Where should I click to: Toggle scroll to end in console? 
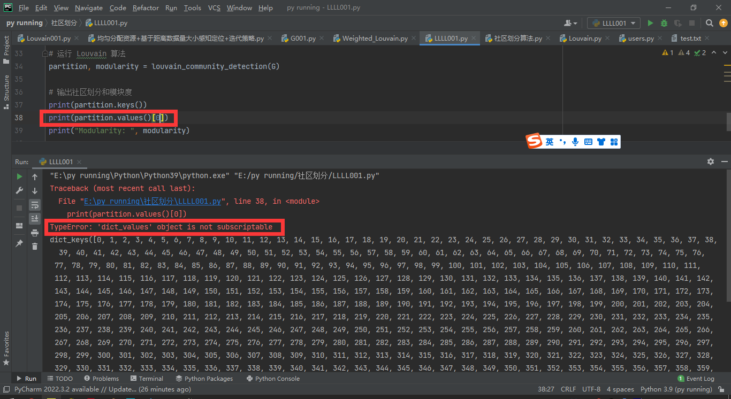coord(35,218)
